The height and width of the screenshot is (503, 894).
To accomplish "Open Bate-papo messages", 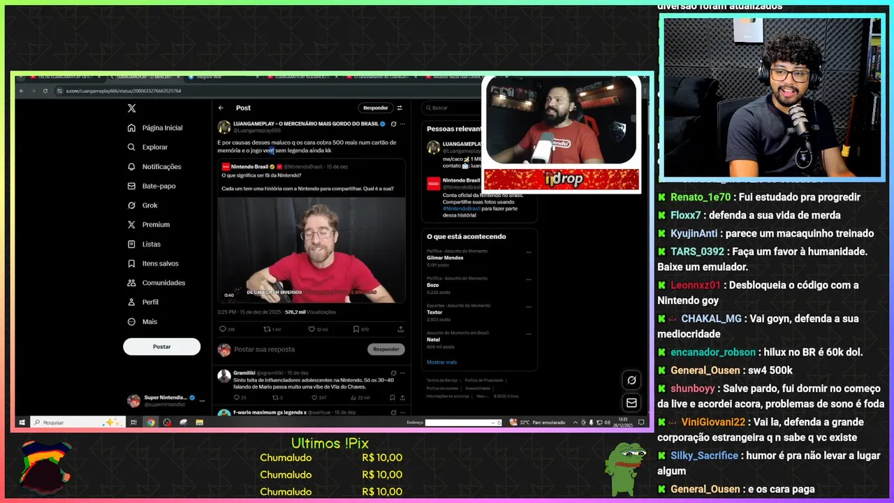I will (152, 186).
